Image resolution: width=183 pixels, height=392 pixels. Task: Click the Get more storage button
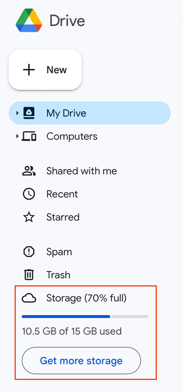pos(81,361)
